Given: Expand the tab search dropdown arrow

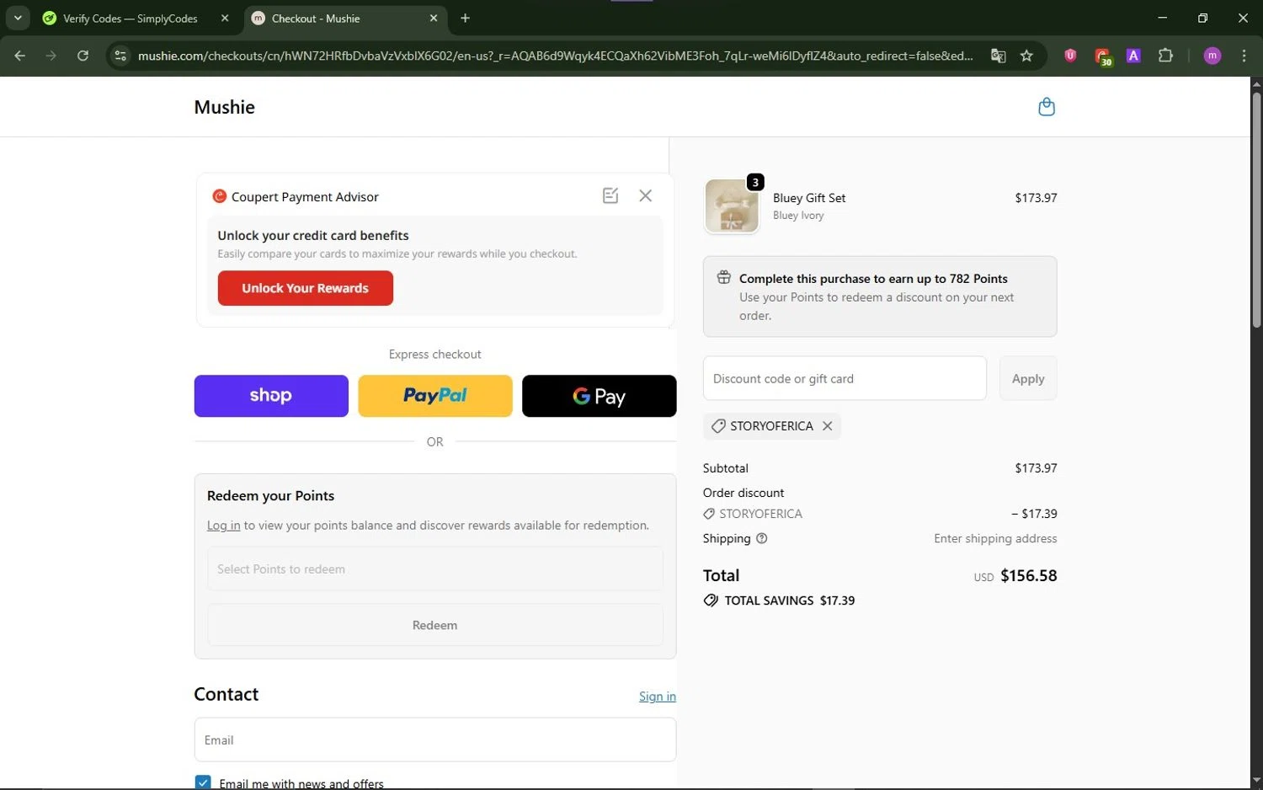Looking at the screenshot, I should [x=18, y=18].
